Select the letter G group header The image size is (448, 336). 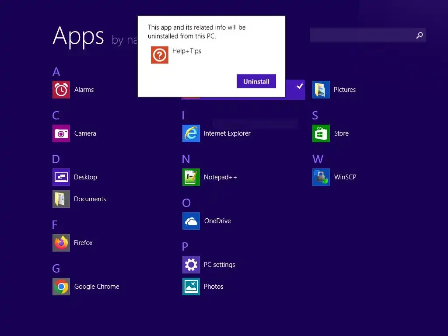click(x=56, y=269)
